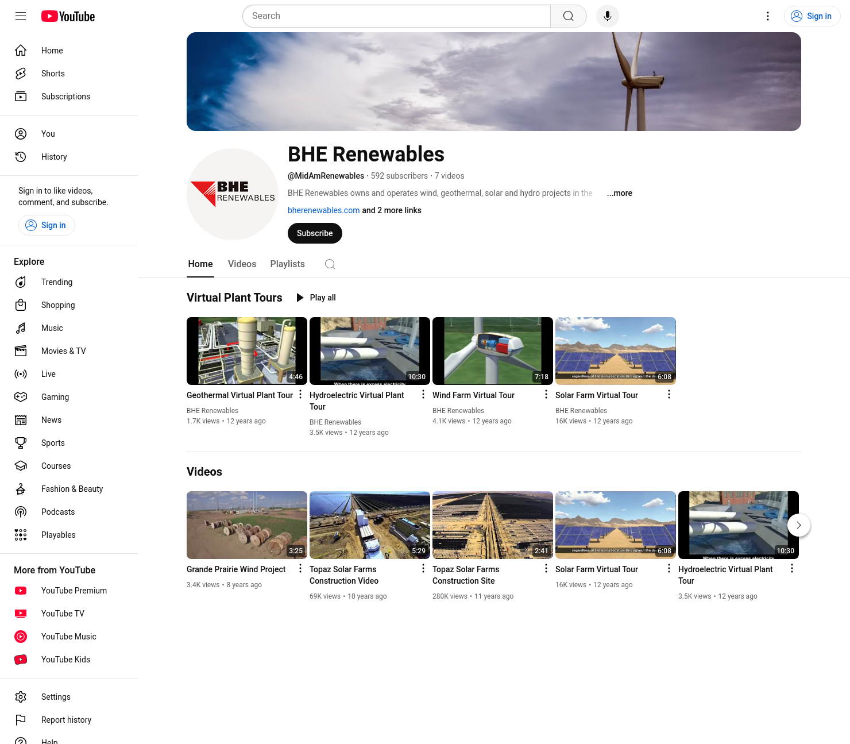
Task: Open watch History
Action: [69, 157]
